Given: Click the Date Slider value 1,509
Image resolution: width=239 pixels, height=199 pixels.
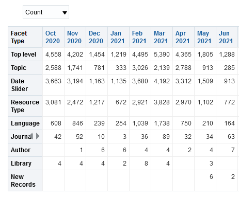Looking at the screenshot, I should (205, 81).
